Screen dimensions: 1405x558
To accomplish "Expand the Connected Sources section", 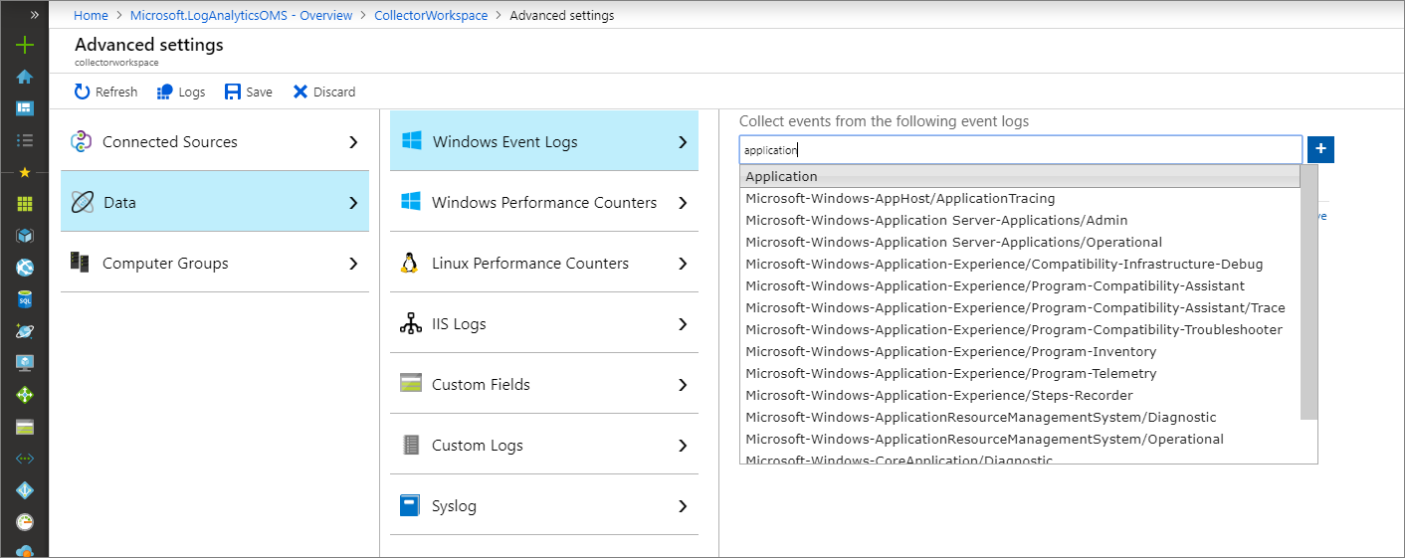I will [214, 142].
